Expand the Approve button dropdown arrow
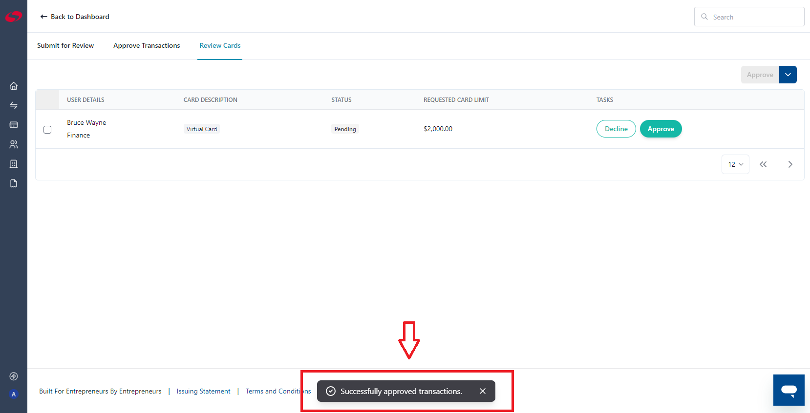The width and height of the screenshot is (810, 413). 788,75
